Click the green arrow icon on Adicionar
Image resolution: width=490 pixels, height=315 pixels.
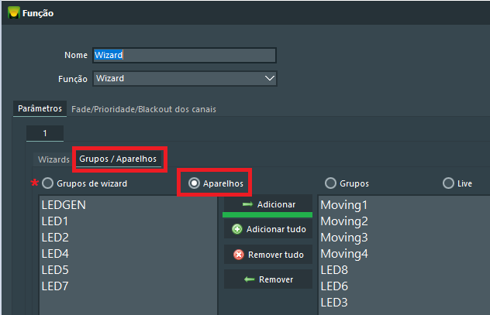(x=247, y=204)
